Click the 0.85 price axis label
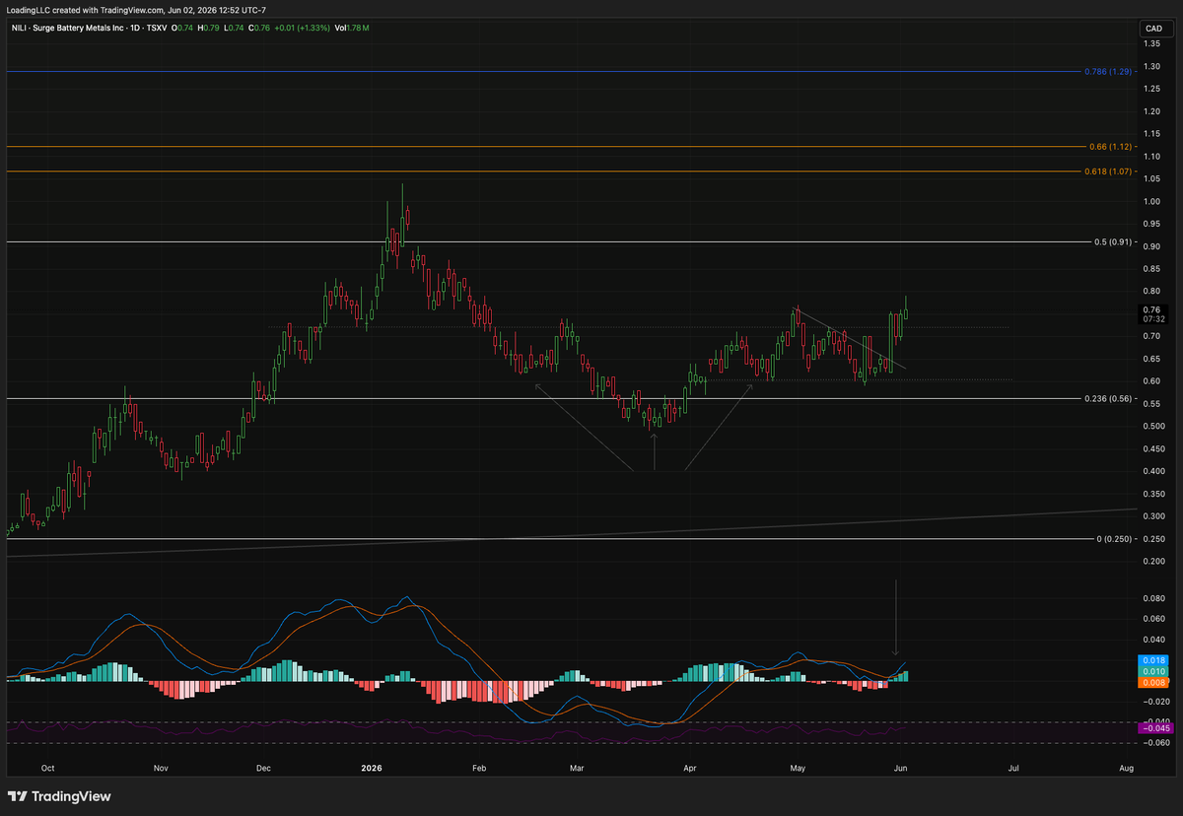This screenshot has width=1183, height=816. (1150, 269)
